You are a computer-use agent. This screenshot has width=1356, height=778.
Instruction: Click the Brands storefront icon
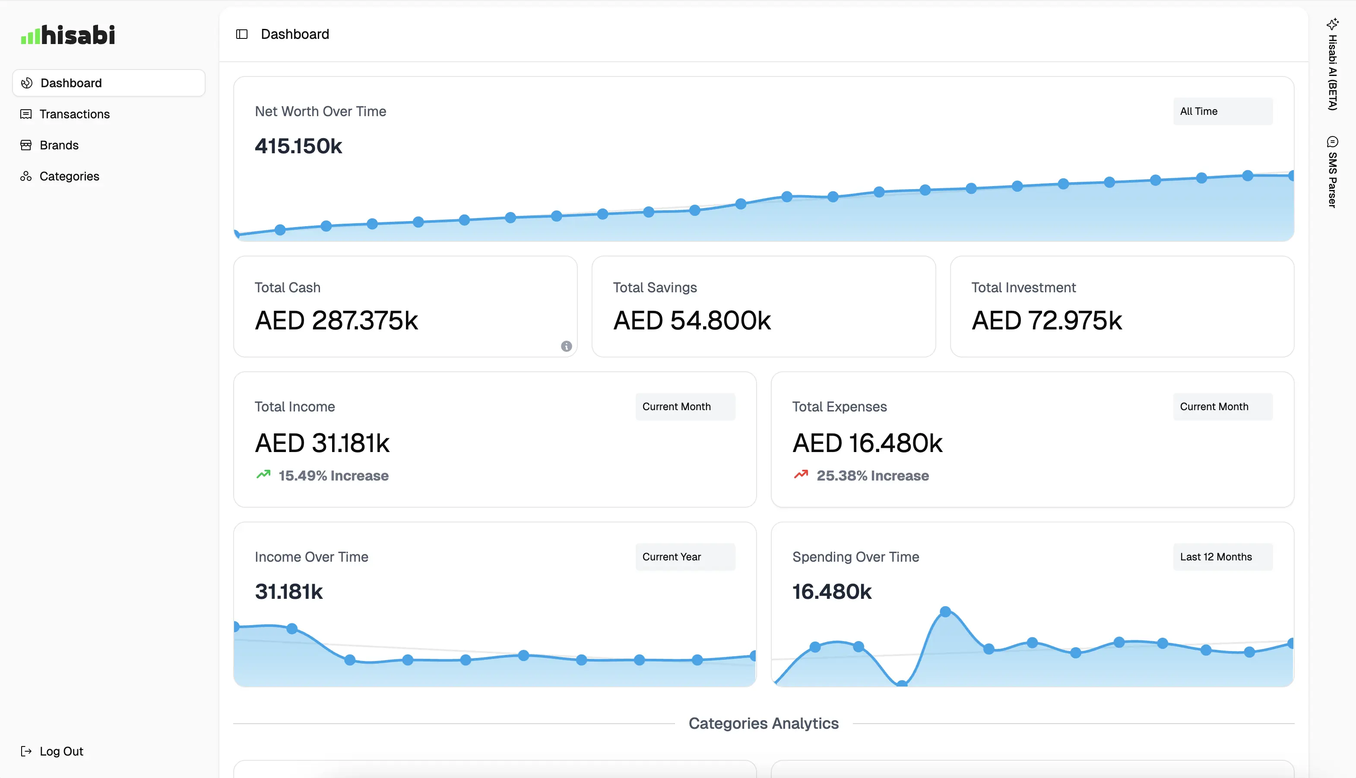pos(25,145)
